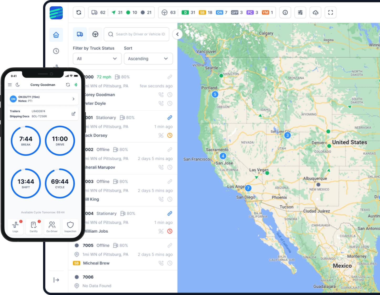Click map cluster marker 5 near Portland
This screenshot has height=295, width=380.
[215, 94]
